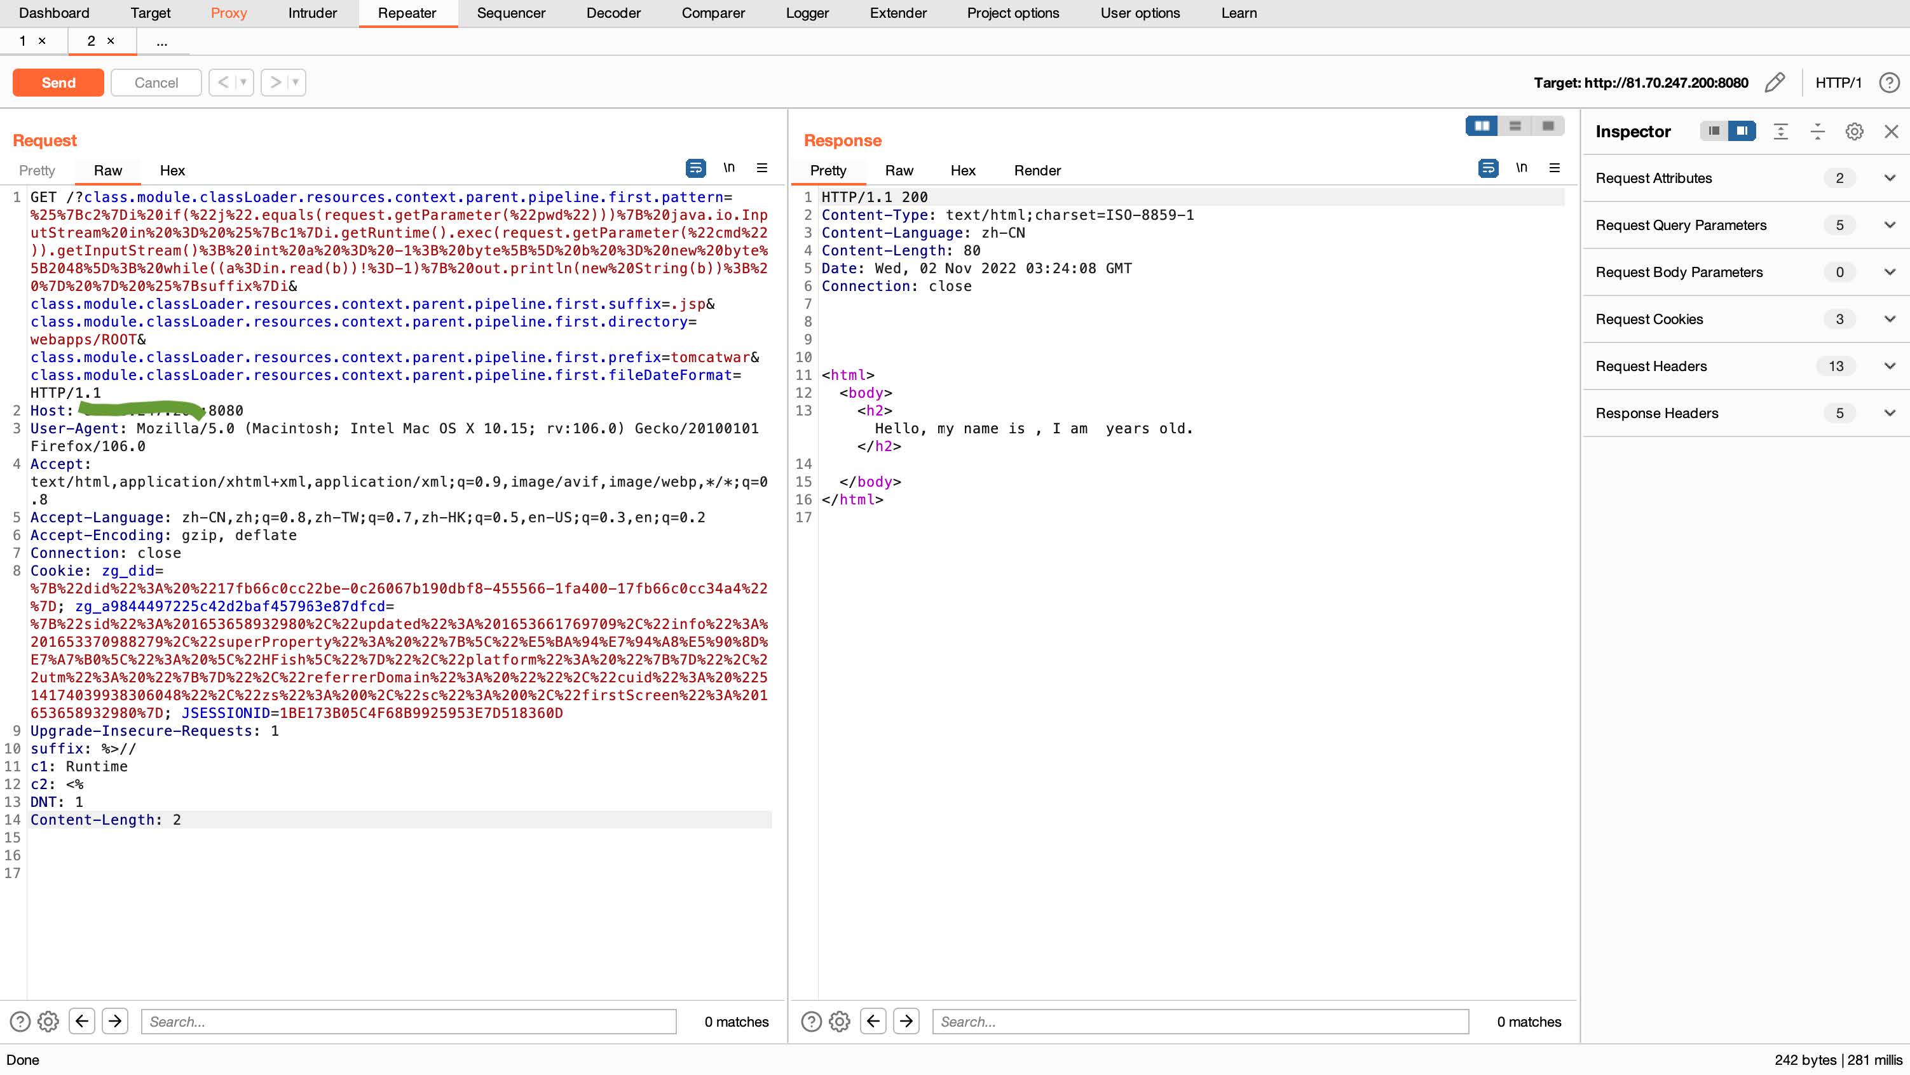Image resolution: width=1910 pixels, height=1075 pixels.
Task: Switch to the Comparer tab
Action: pos(713,13)
